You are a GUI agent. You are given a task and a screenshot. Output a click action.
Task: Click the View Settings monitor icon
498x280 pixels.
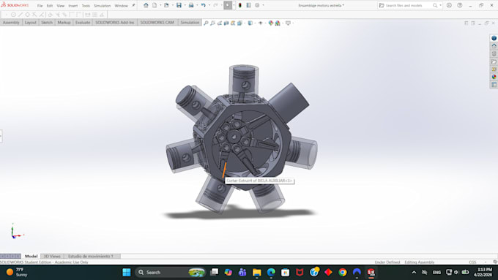[288, 23]
